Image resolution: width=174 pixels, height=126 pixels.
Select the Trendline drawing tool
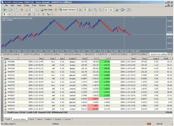point(24,14)
